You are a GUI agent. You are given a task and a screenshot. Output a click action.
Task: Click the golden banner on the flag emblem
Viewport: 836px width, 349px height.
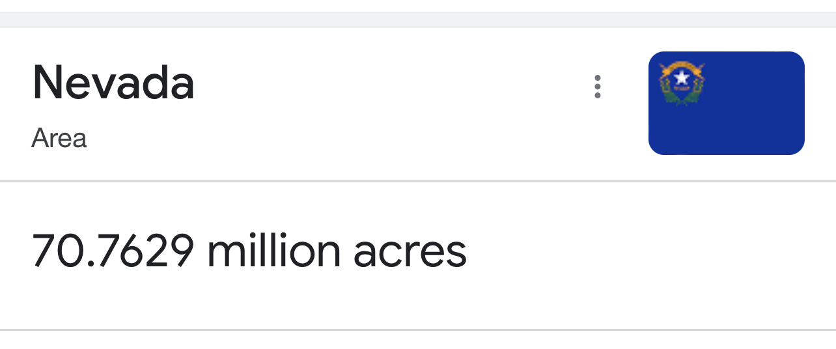click(681, 66)
